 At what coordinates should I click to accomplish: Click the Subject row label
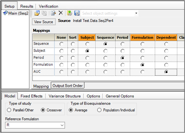click(x=39, y=51)
